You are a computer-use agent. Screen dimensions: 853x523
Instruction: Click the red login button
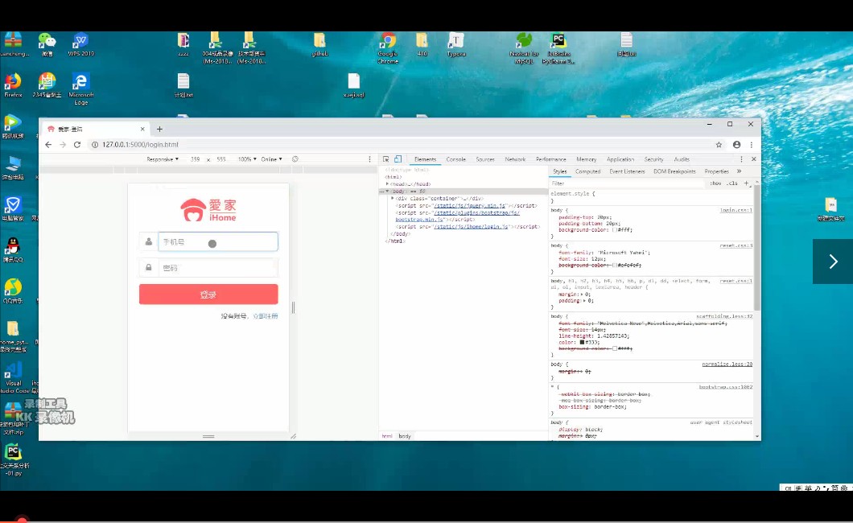(208, 294)
